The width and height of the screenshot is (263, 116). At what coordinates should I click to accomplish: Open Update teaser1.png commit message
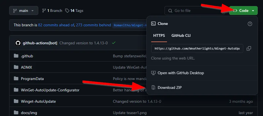[130, 113]
